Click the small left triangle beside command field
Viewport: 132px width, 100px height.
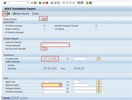(32, 3)
